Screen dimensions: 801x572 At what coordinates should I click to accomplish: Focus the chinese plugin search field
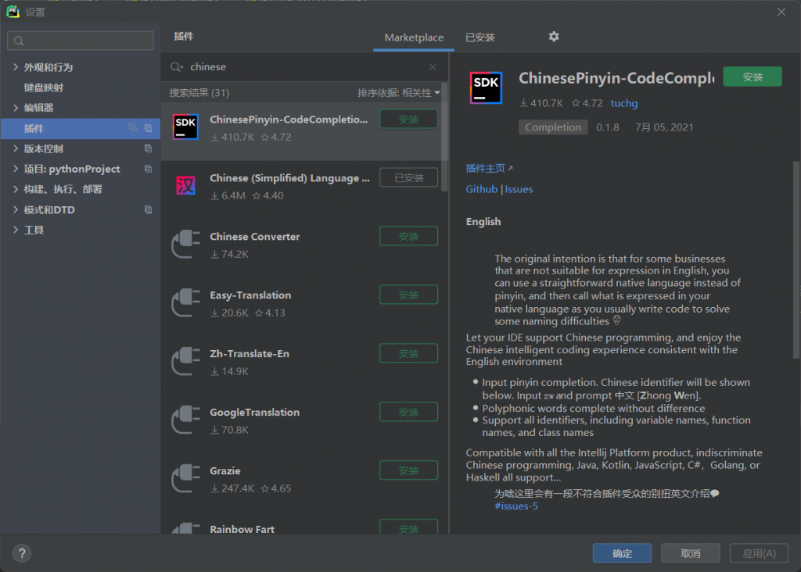305,67
